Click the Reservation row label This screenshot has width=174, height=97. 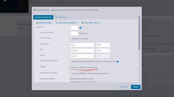click(44, 44)
